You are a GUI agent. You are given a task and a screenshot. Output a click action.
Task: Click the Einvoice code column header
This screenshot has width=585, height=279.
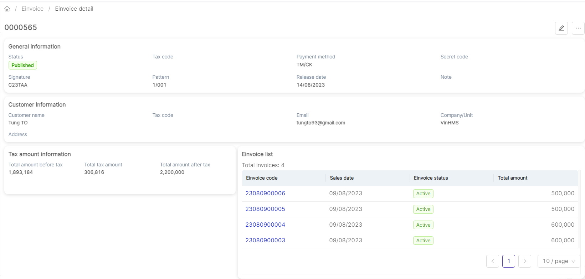point(262,178)
